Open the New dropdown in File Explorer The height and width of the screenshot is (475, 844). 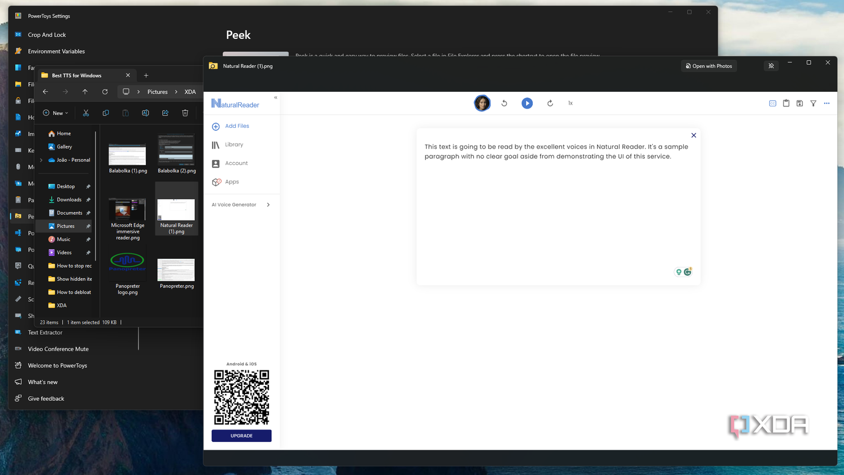pos(56,113)
